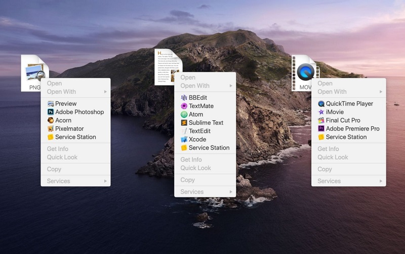
Task: Click the BBEdit icon in menu
Action: tap(184, 97)
